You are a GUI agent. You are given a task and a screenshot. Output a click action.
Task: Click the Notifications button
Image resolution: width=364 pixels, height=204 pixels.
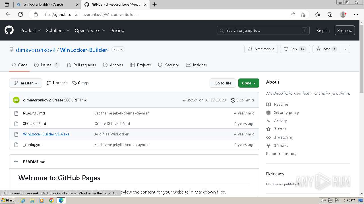261,49
